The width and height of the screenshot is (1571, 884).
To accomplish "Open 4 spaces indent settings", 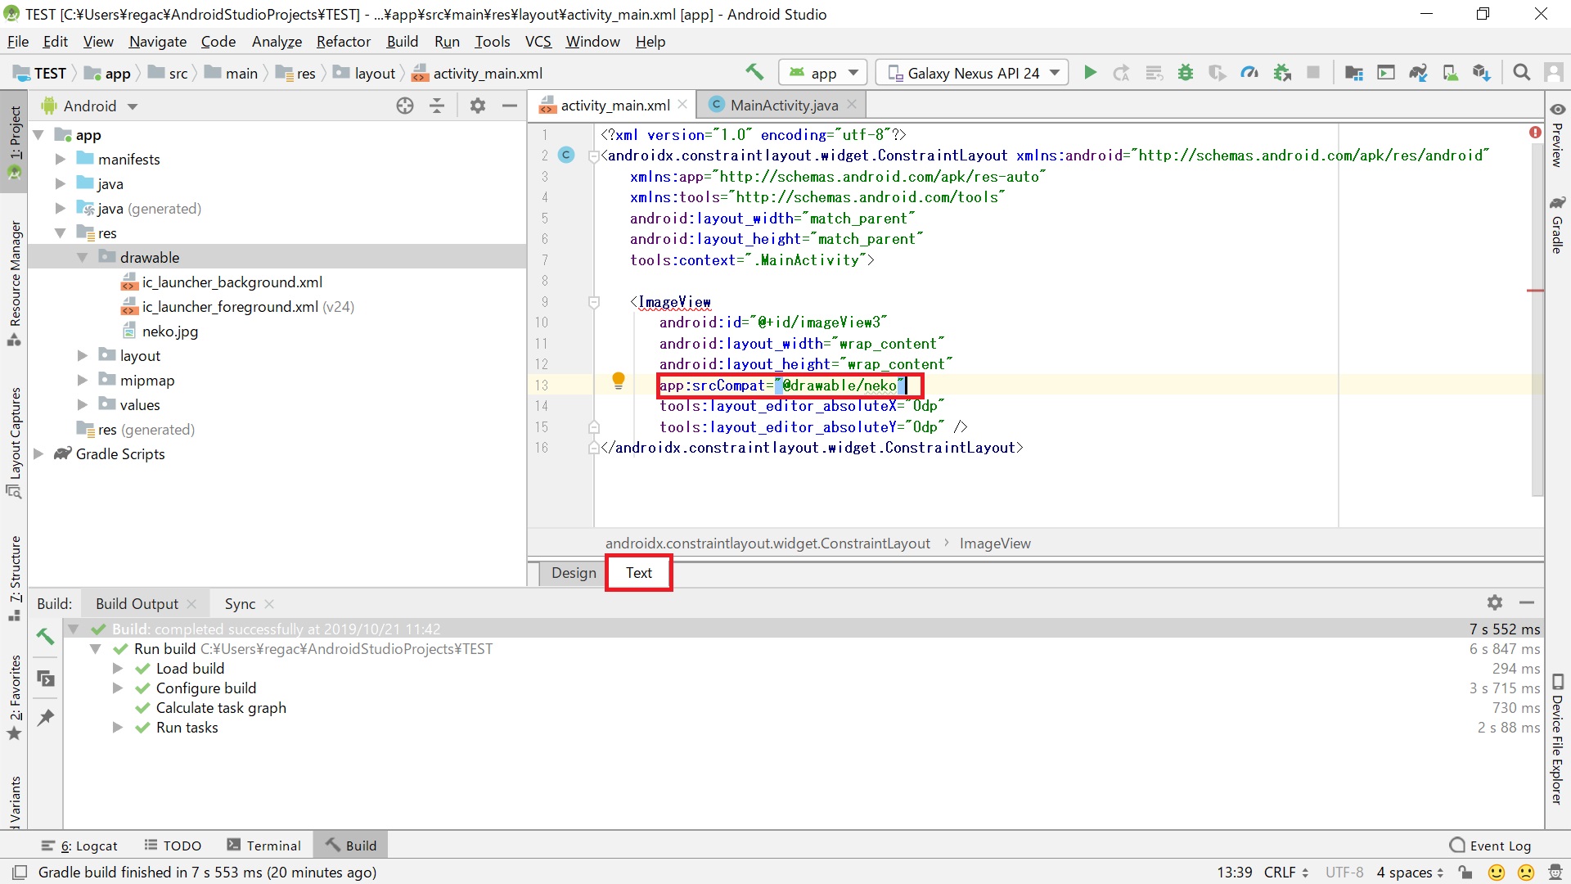I will [1410, 873].
